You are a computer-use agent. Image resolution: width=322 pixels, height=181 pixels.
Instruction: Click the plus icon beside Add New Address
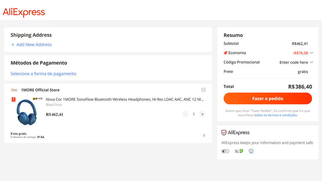pos(13,45)
